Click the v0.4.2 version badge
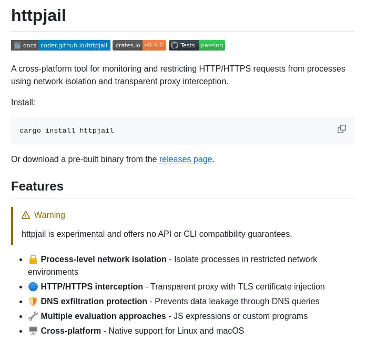This screenshot has width=365, height=340. pyautogui.click(x=154, y=45)
